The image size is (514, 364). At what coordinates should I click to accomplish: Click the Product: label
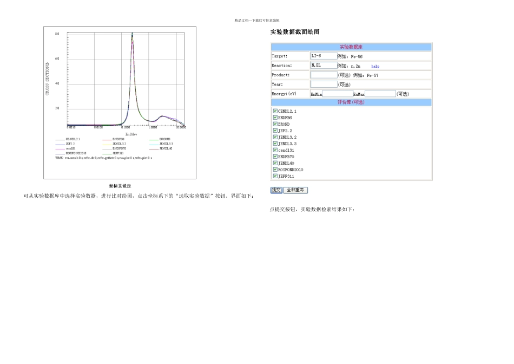[x=280, y=75]
